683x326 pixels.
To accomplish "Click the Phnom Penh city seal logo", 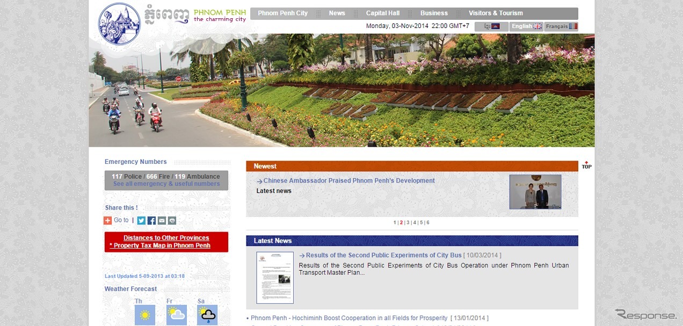I will [119, 24].
